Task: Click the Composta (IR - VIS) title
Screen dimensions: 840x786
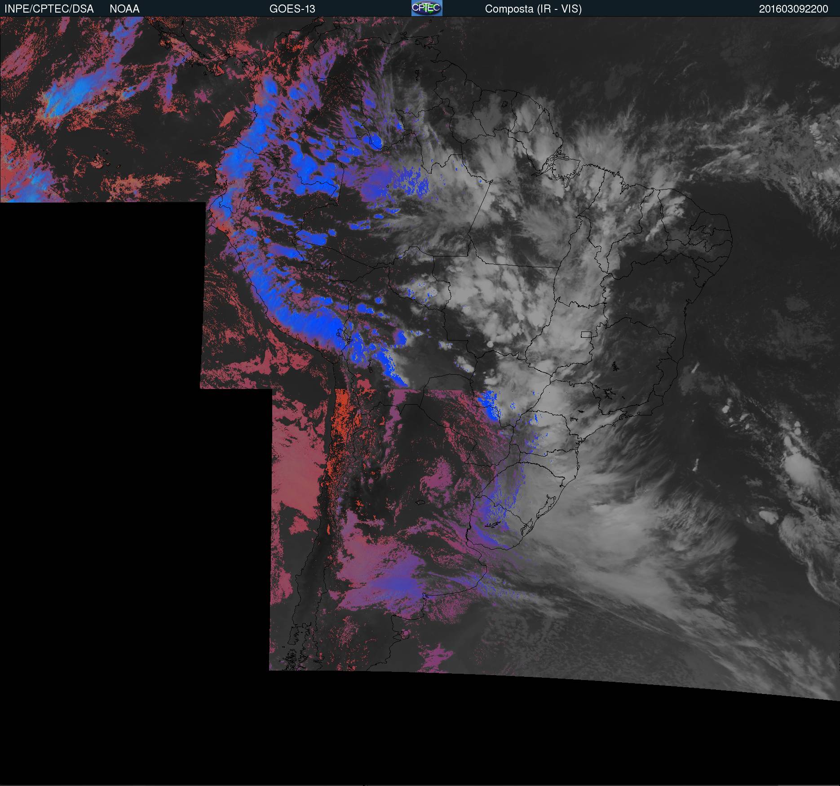Action: [x=533, y=9]
